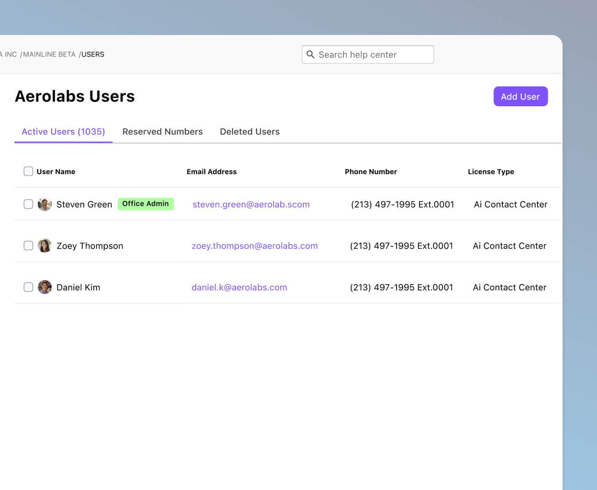This screenshot has height=490, width=597.
Task: Open Steven Green's profile avatar
Action: click(x=44, y=204)
